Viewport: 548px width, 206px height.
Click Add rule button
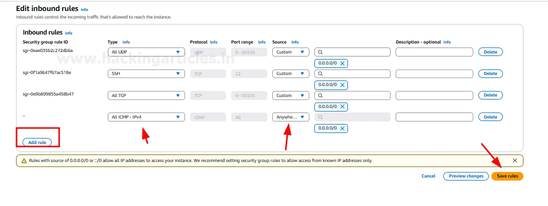[37, 142]
